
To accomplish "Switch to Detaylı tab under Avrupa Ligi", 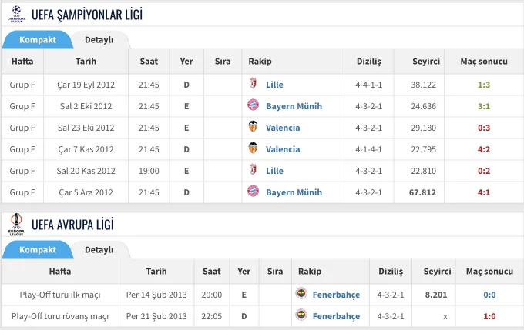I will 99,249.
